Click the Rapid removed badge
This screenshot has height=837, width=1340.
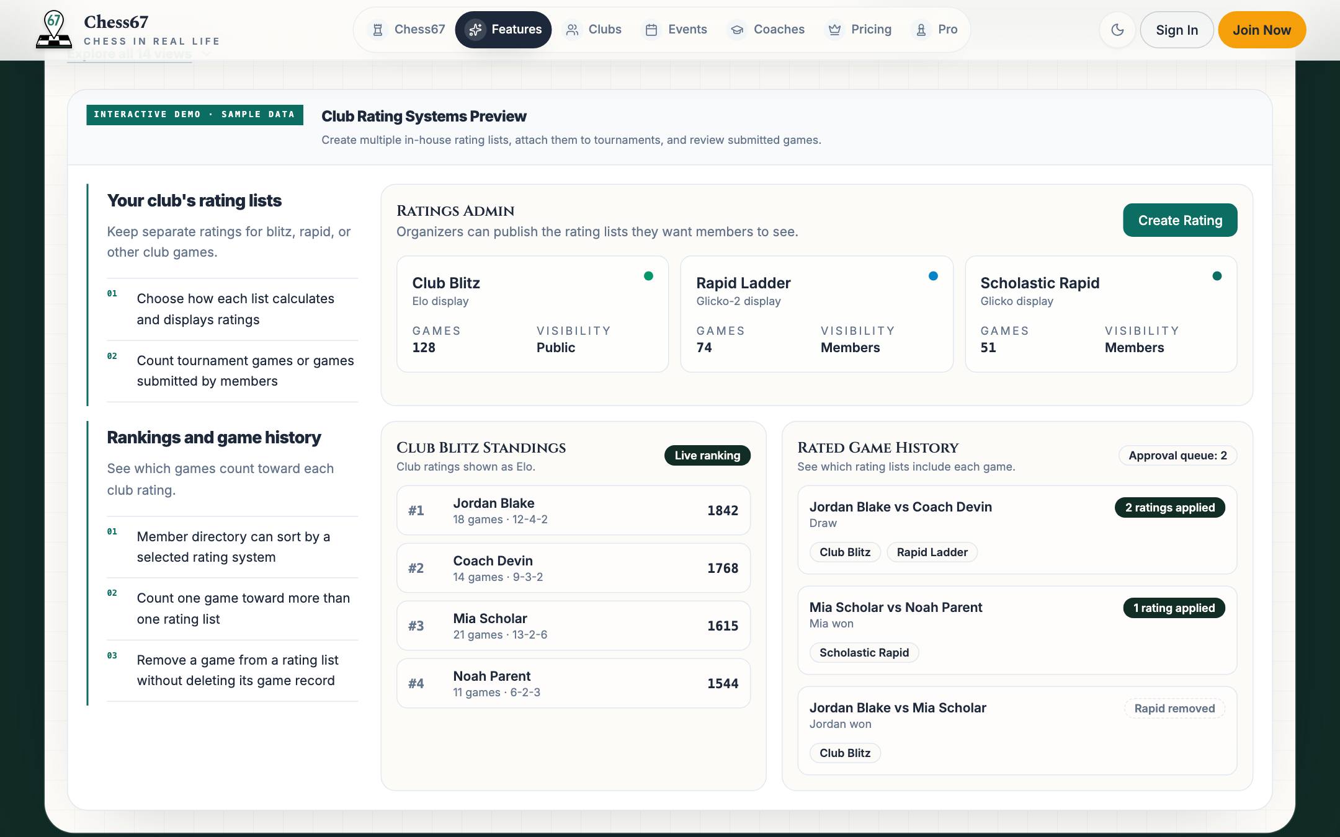click(1174, 709)
